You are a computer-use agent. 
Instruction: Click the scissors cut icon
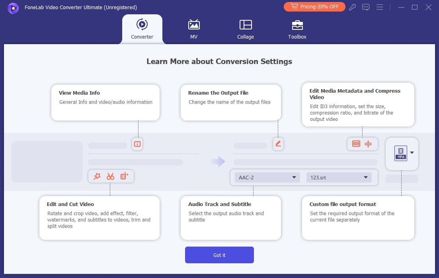pyautogui.click(x=110, y=176)
